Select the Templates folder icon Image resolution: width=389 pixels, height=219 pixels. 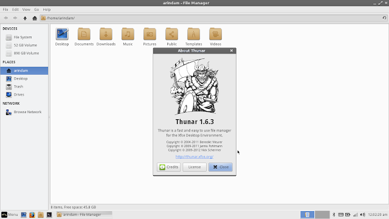(193, 34)
